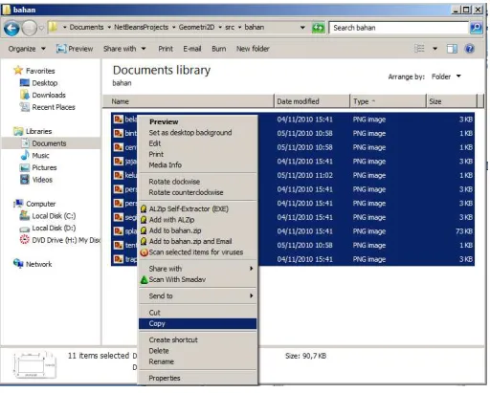The height and width of the screenshot is (393, 490).
Task: Click the Burn toolbar button
Action: coord(218,49)
